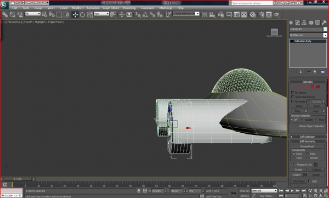
Task: Select the Multi preview selection radio
Action: 316,120
